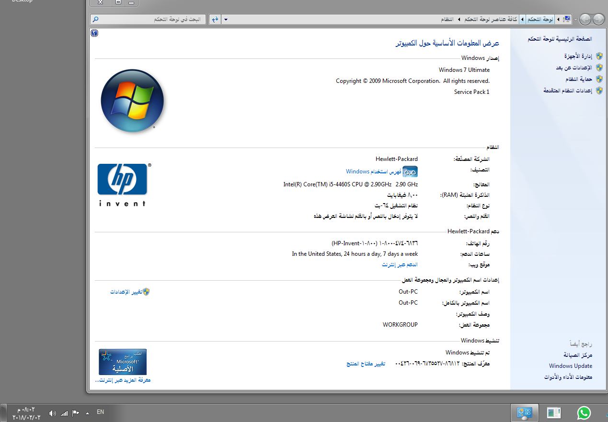The width and height of the screenshot is (608, 422).
Task: Open the taskbar clock and date
Action: [26, 413]
